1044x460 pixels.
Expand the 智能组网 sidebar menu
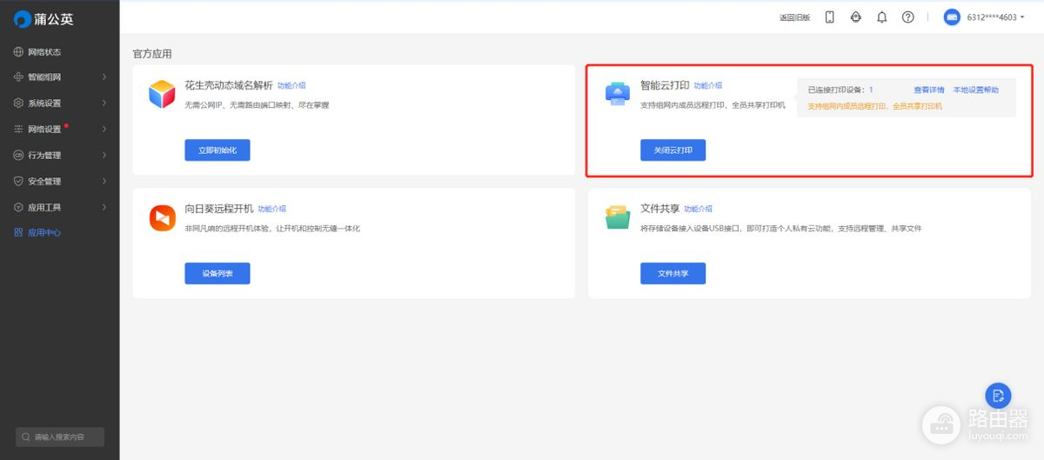pos(59,77)
